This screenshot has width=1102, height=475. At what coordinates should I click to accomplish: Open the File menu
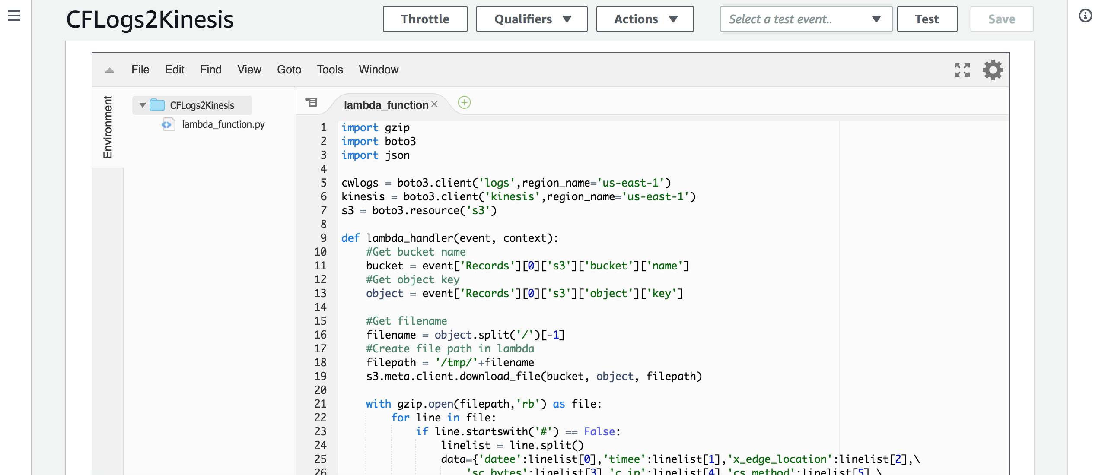click(x=140, y=70)
